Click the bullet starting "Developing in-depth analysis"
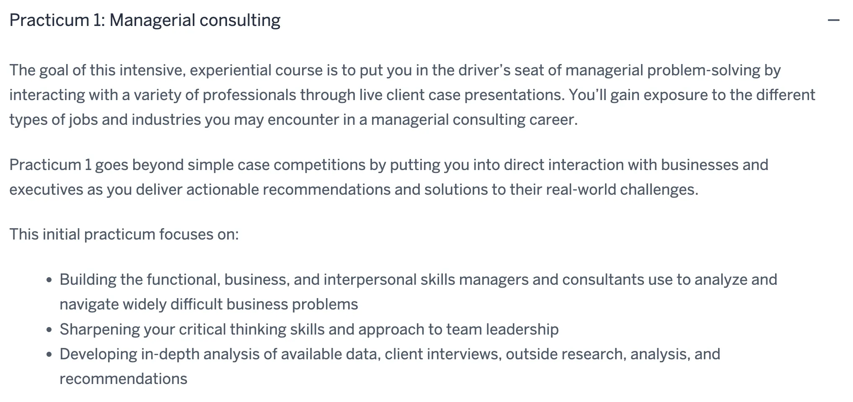 tap(390, 354)
